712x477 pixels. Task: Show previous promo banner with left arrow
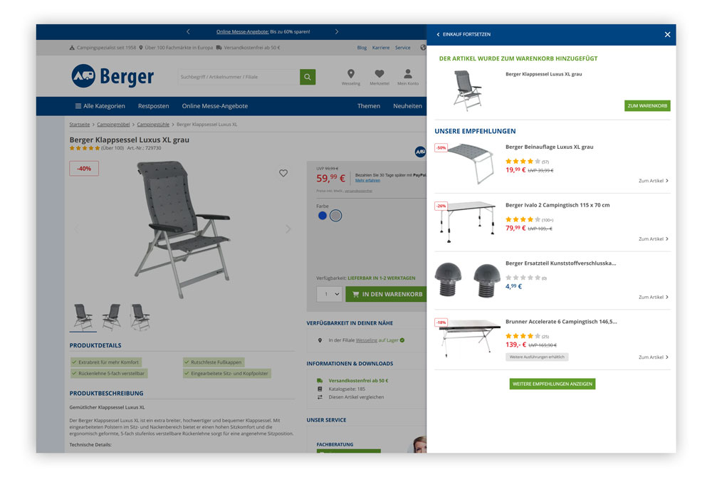click(x=188, y=32)
